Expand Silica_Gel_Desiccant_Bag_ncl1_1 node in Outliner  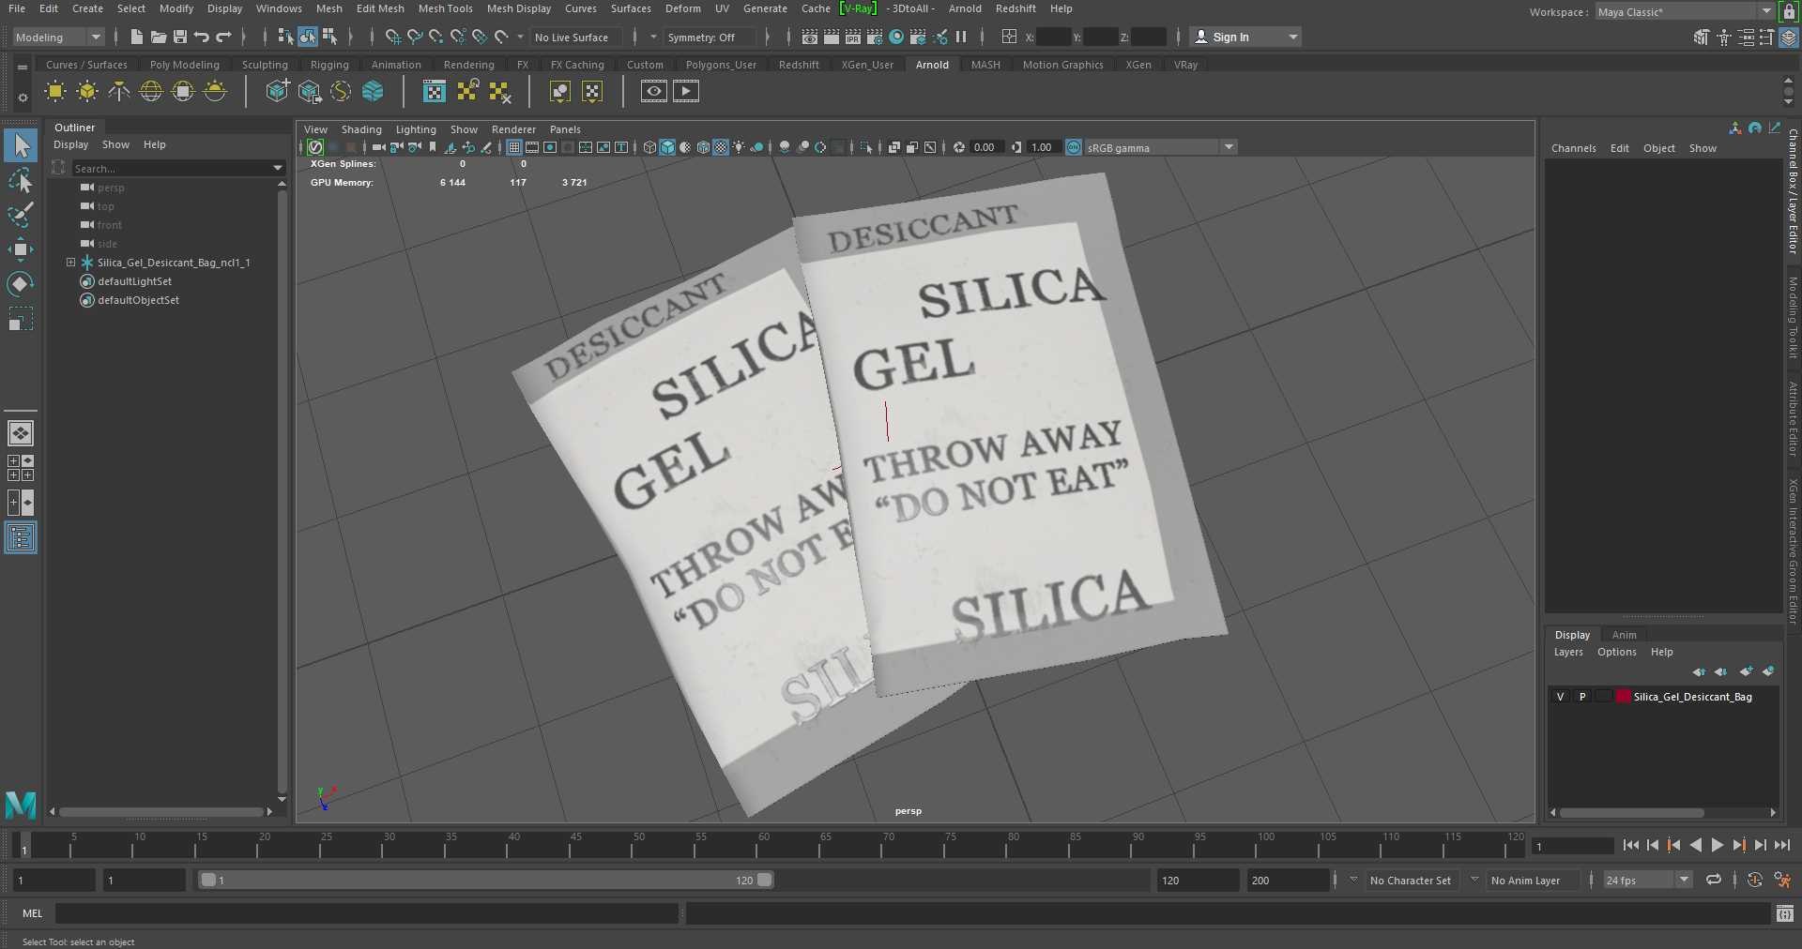[70, 263]
